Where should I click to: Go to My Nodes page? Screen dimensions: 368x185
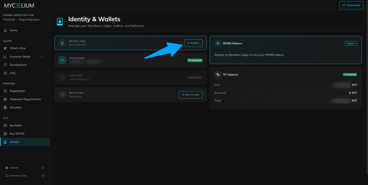pyautogui.click(x=16, y=125)
